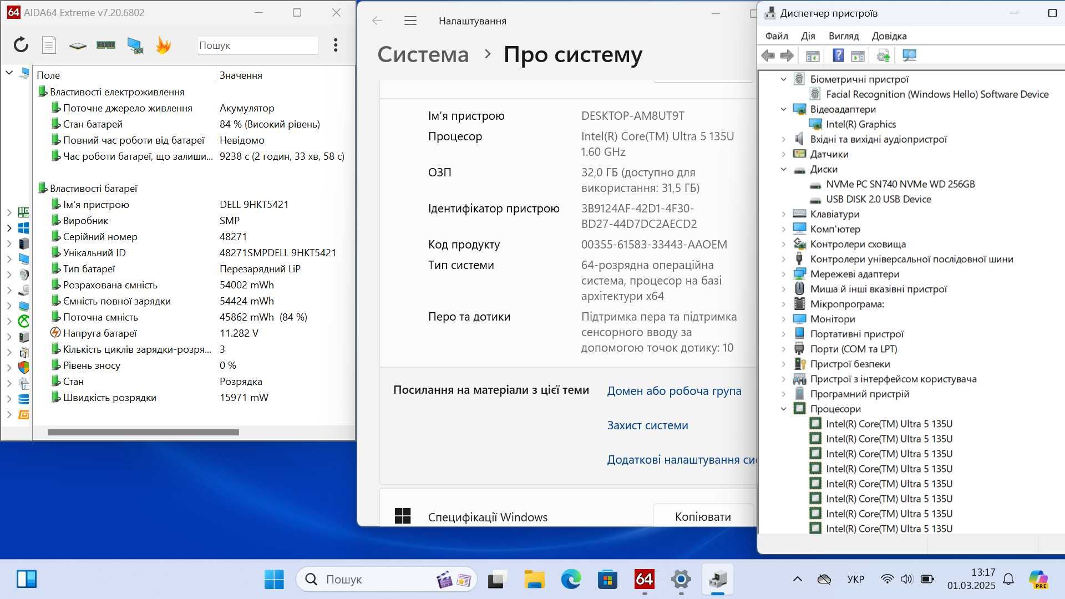Open Вигляд menu in Device Manager
The image size is (1065, 599).
point(844,36)
